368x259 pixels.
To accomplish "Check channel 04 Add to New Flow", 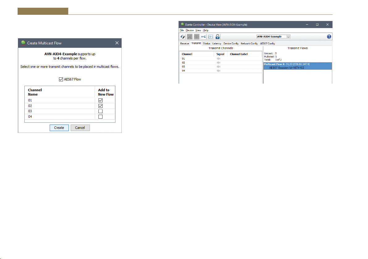I will 100,117.
